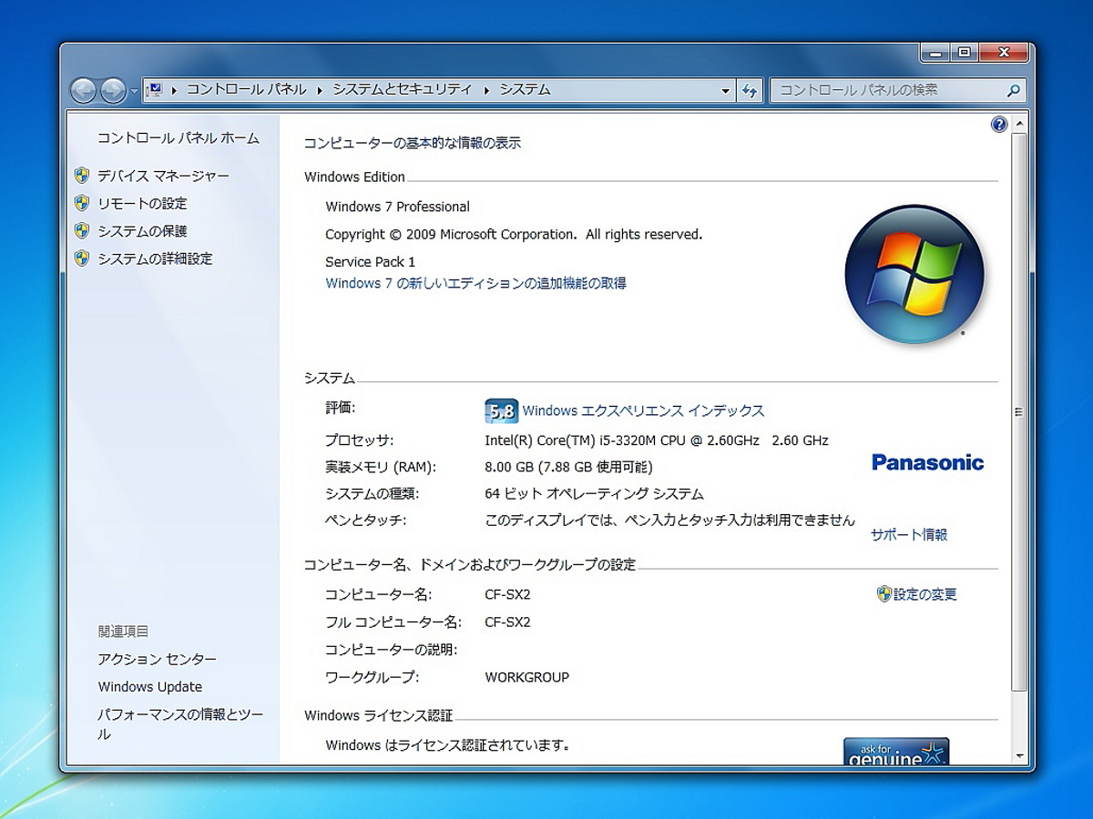This screenshot has width=1093, height=819.
Task: Click CF-SX2 beside フル コンピューター名
Action: (x=507, y=622)
